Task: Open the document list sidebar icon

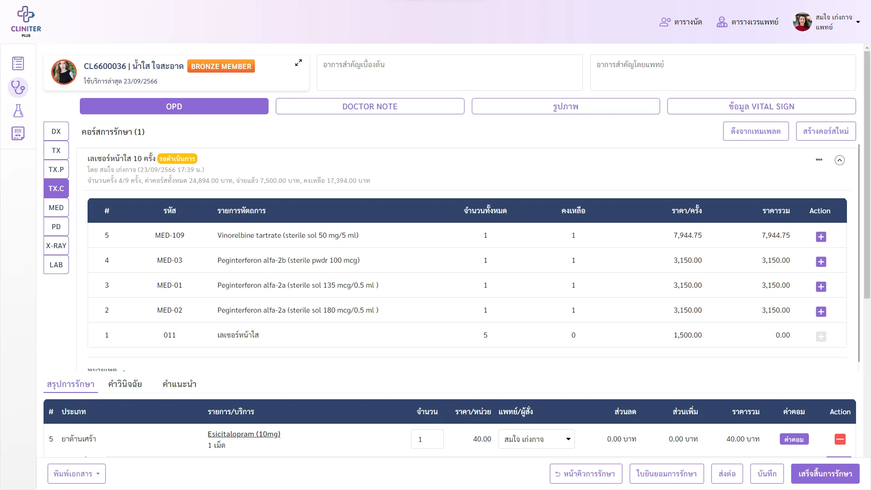Action: tap(18, 64)
